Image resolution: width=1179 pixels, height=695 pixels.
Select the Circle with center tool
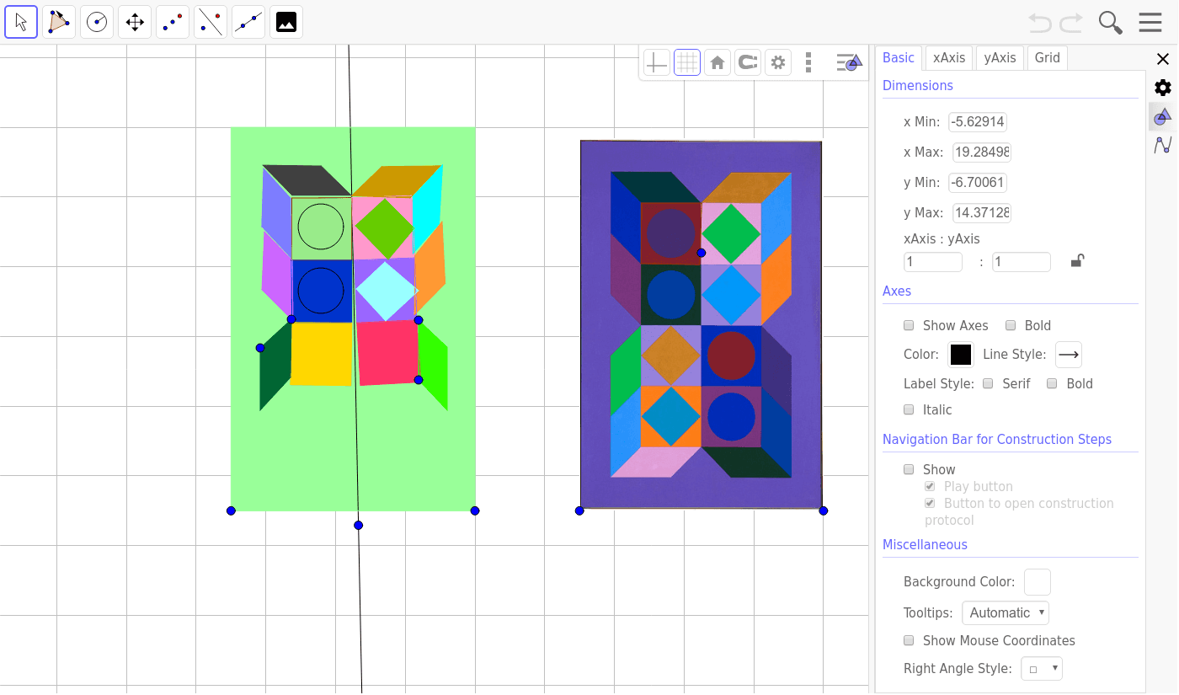point(97,22)
